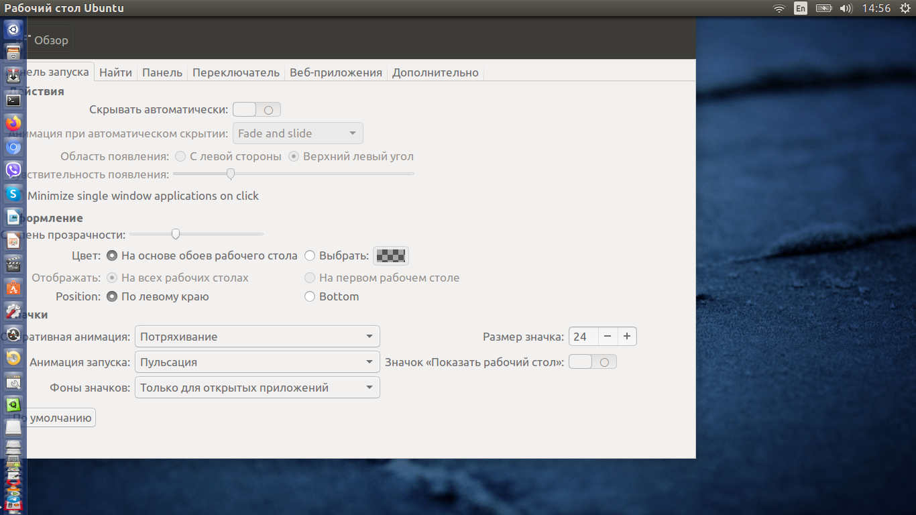Open Skype from the launcher
This screenshot has height=515, width=916.
(x=13, y=194)
